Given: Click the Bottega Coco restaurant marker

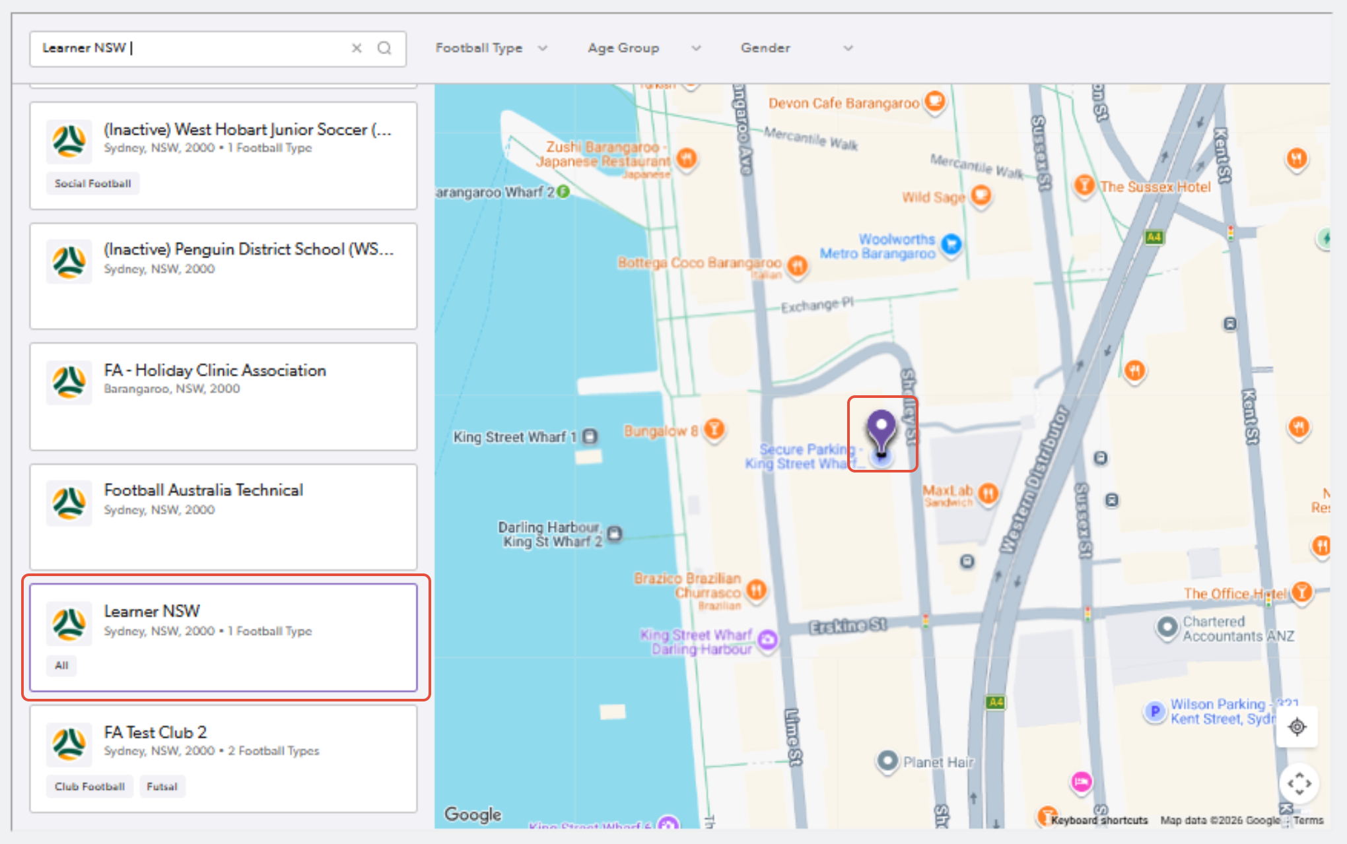Looking at the screenshot, I should pos(798,265).
